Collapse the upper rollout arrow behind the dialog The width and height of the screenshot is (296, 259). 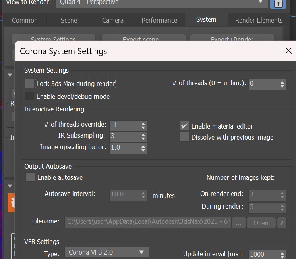pyautogui.click(x=10, y=75)
